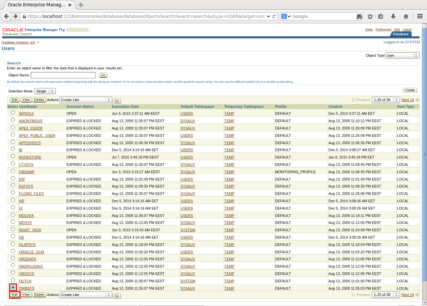Open bottom Actions Create Like dropdown
This screenshot has width=427, height=306.
(85, 295)
